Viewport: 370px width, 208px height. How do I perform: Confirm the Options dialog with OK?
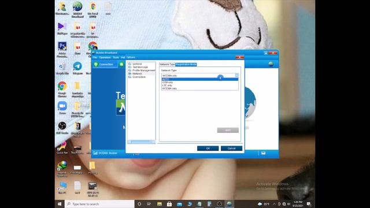(x=208, y=148)
